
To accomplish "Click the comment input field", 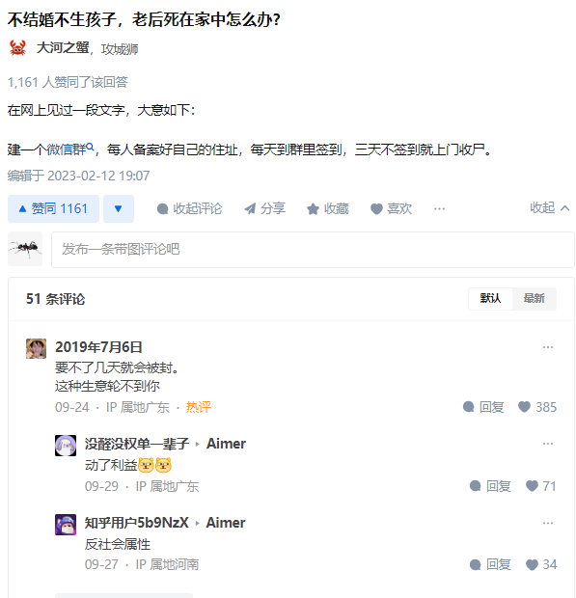I will pyautogui.click(x=313, y=250).
